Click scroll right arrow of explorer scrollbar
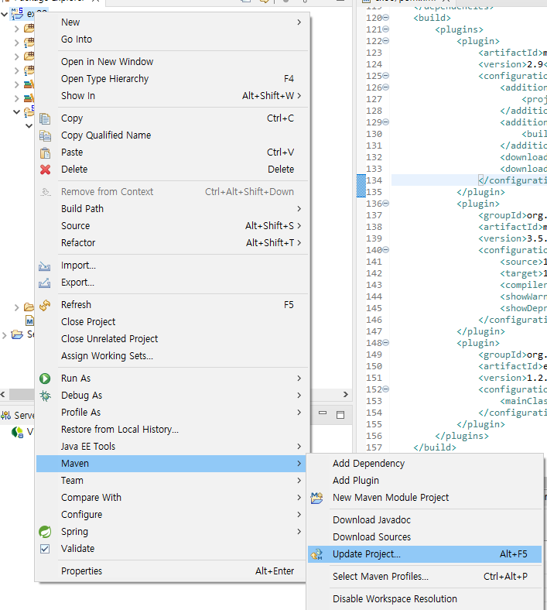Viewport: 547px width, 610px height. [346, 395]
